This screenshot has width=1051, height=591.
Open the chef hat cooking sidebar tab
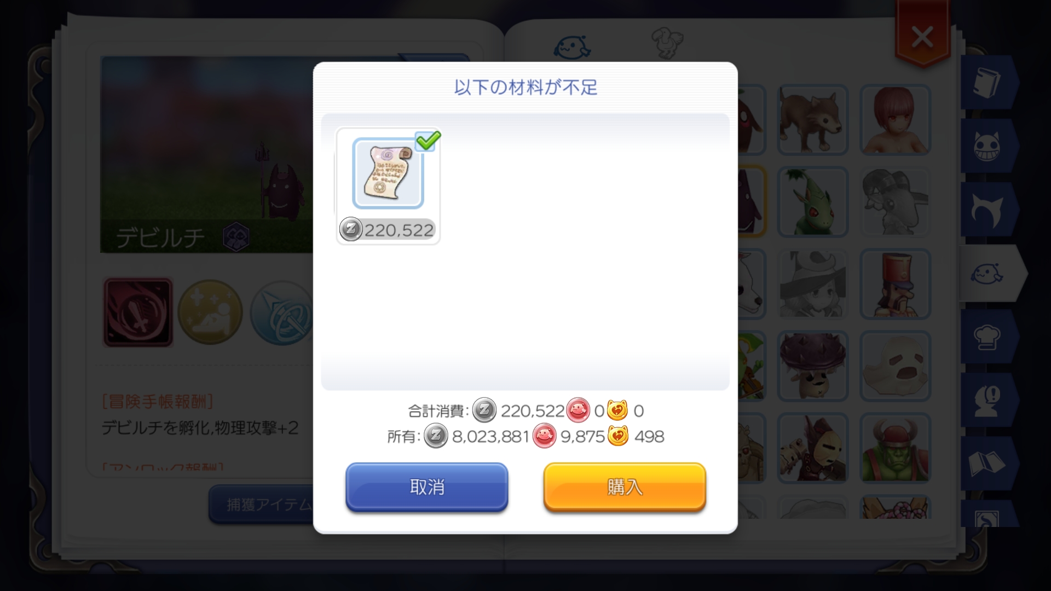click(988, 337)
